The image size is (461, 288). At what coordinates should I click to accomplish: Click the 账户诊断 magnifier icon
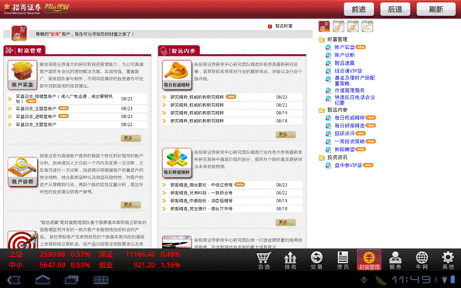[22, 171]
